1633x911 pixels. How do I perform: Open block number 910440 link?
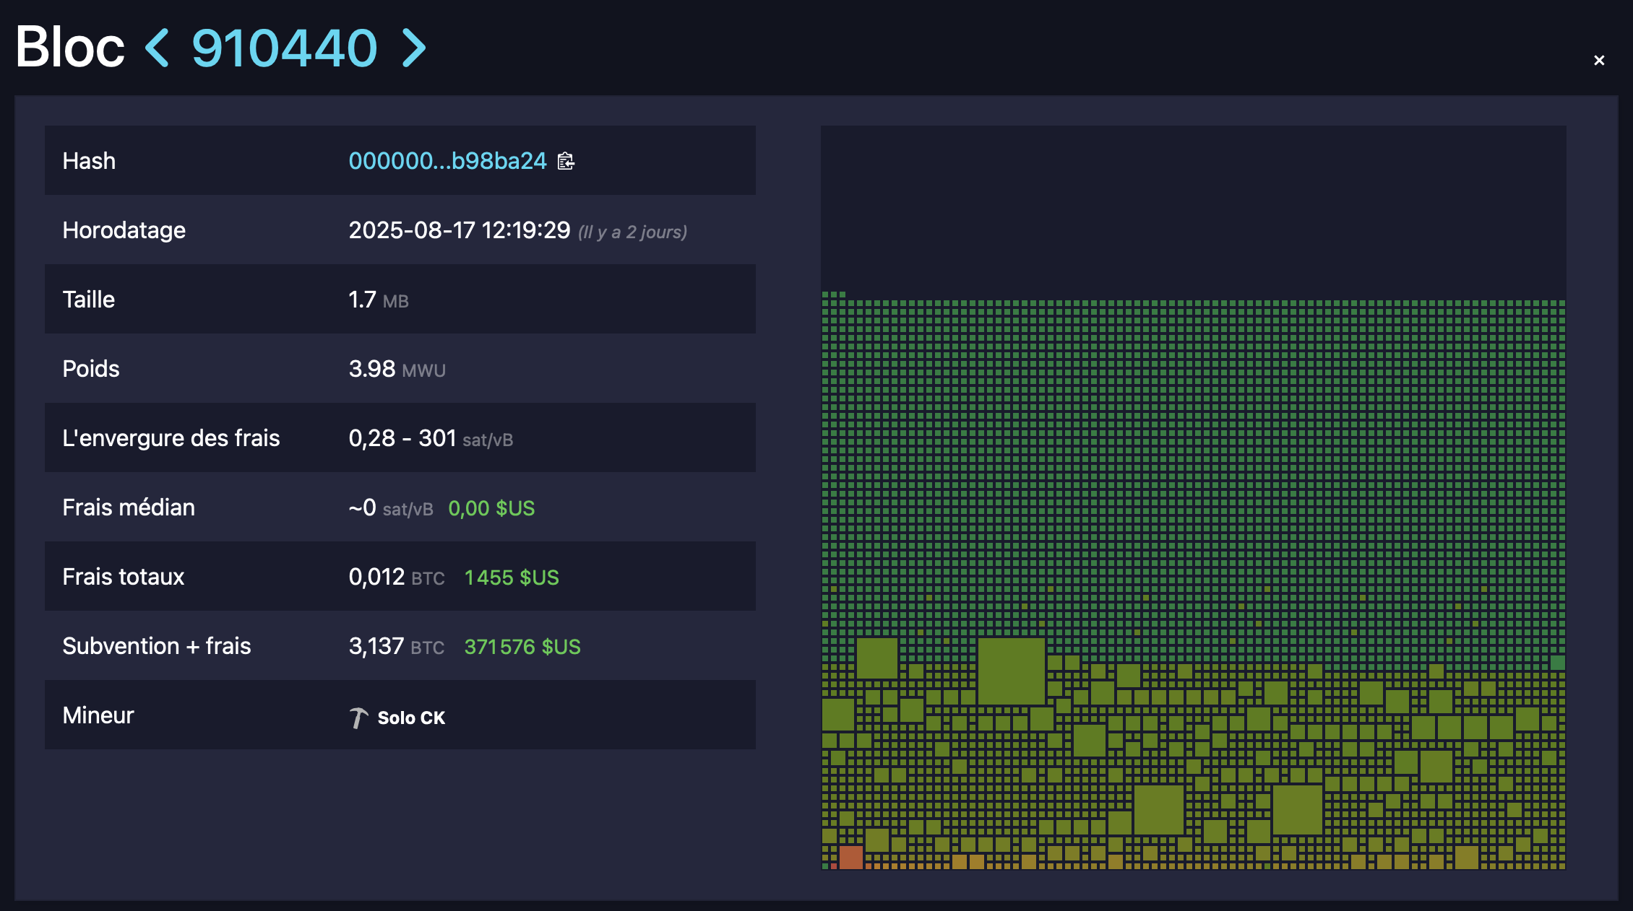pyautogui.click(x=284, y=48)
